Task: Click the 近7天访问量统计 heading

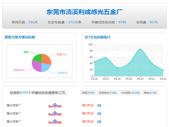Action: (97, 37)
